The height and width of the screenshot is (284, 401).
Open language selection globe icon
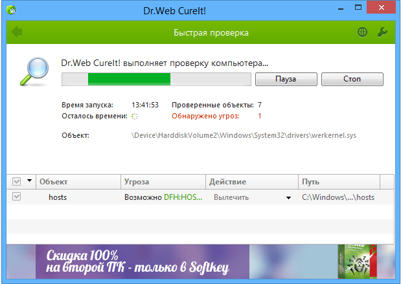click(362, 32)
